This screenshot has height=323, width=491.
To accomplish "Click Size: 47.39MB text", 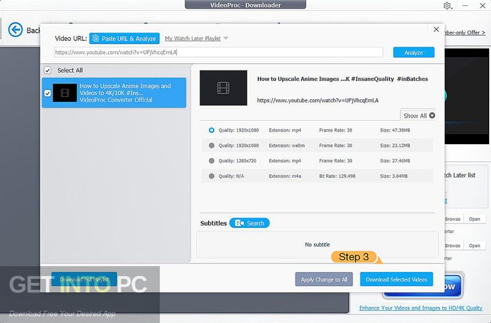I will point(395,130).
